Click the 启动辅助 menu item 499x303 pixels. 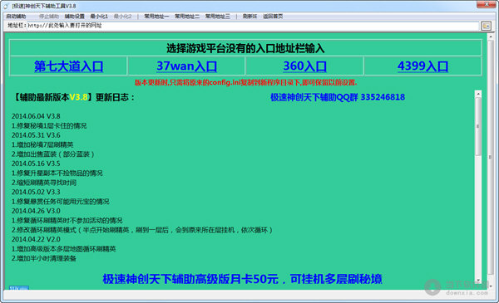pos(17,17)
